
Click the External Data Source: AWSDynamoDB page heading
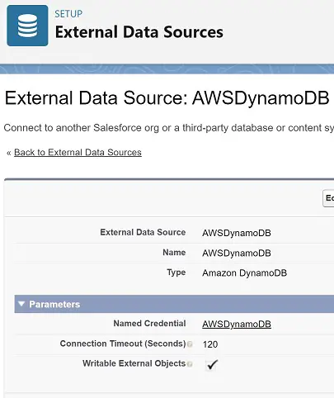[x=167, y=97]
